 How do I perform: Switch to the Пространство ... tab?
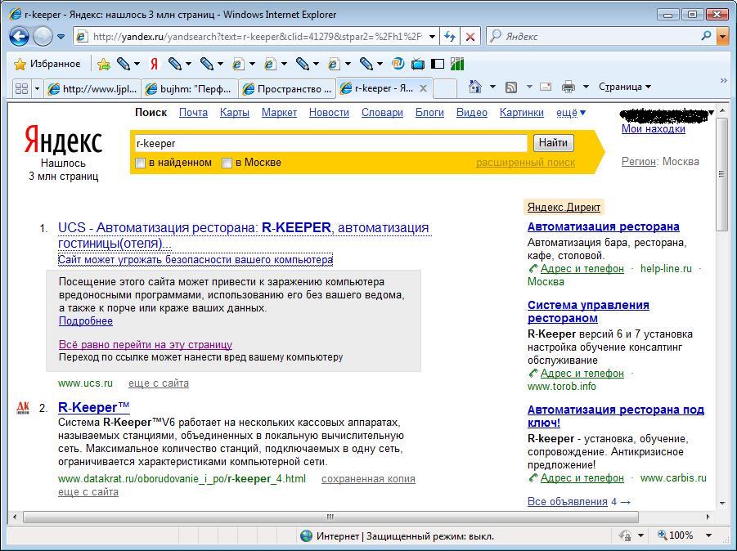(x=287, y=89)
